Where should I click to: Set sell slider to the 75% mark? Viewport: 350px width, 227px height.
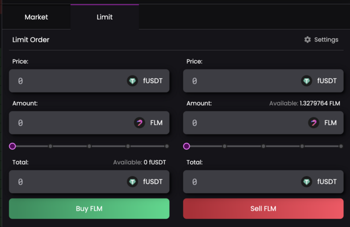[x=302, y=146]
